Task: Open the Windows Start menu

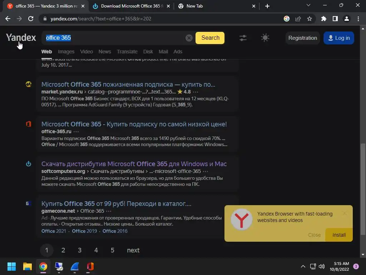Action: (x=11, y=266)
